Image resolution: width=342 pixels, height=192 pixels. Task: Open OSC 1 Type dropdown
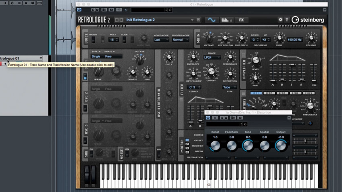click(96, 52)
